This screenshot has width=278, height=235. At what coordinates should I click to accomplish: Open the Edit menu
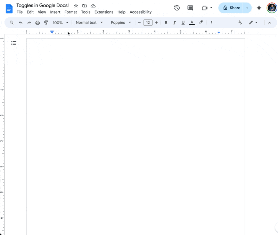pyautogui.click(x=30, y=12)
